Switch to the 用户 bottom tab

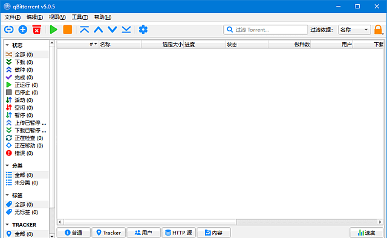(144, 233)
